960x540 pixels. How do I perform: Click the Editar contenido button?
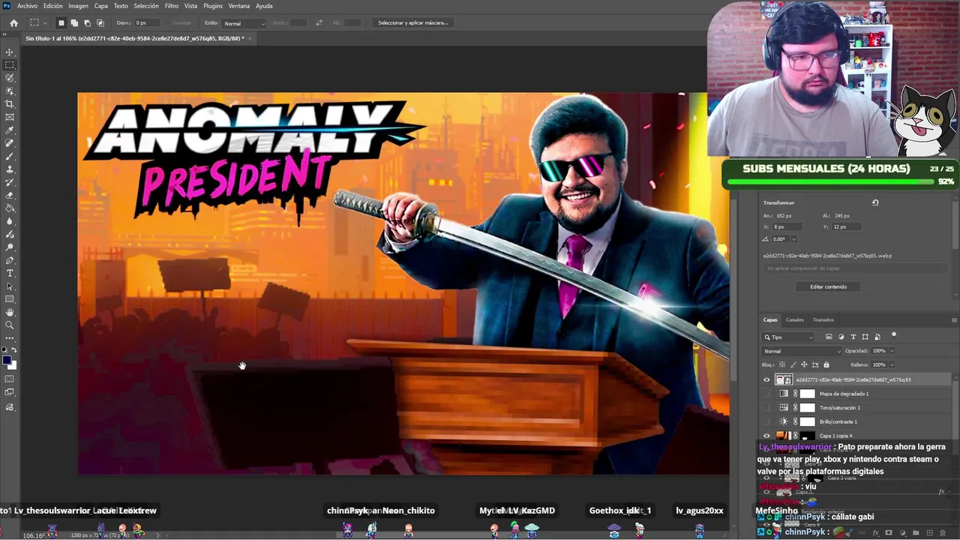point(829,286)
